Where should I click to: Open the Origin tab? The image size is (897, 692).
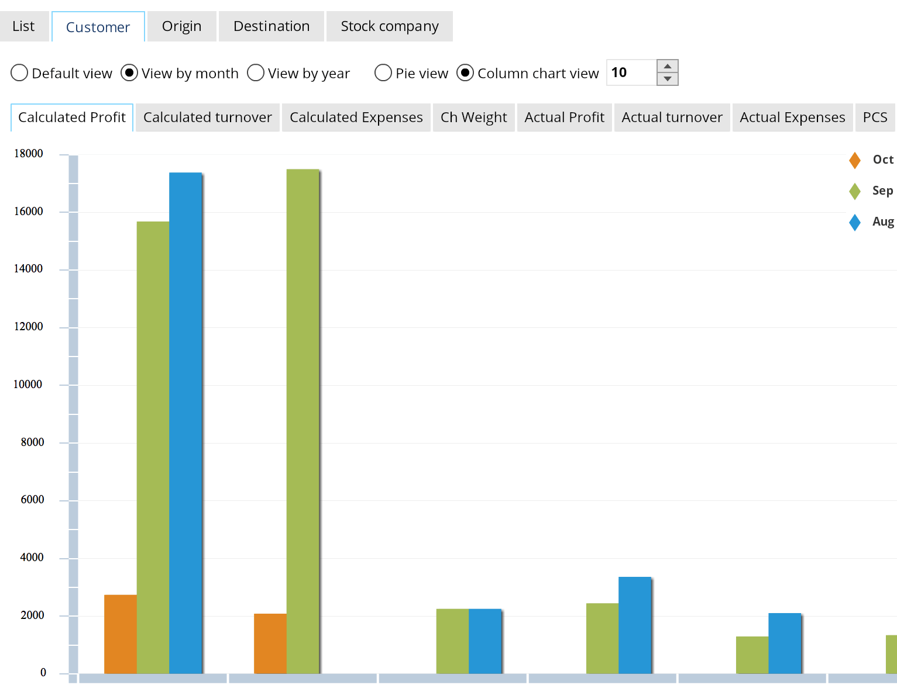181,26
